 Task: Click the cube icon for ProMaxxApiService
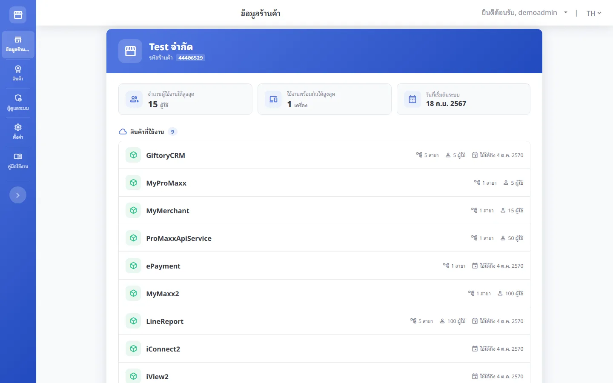[133, 238]
